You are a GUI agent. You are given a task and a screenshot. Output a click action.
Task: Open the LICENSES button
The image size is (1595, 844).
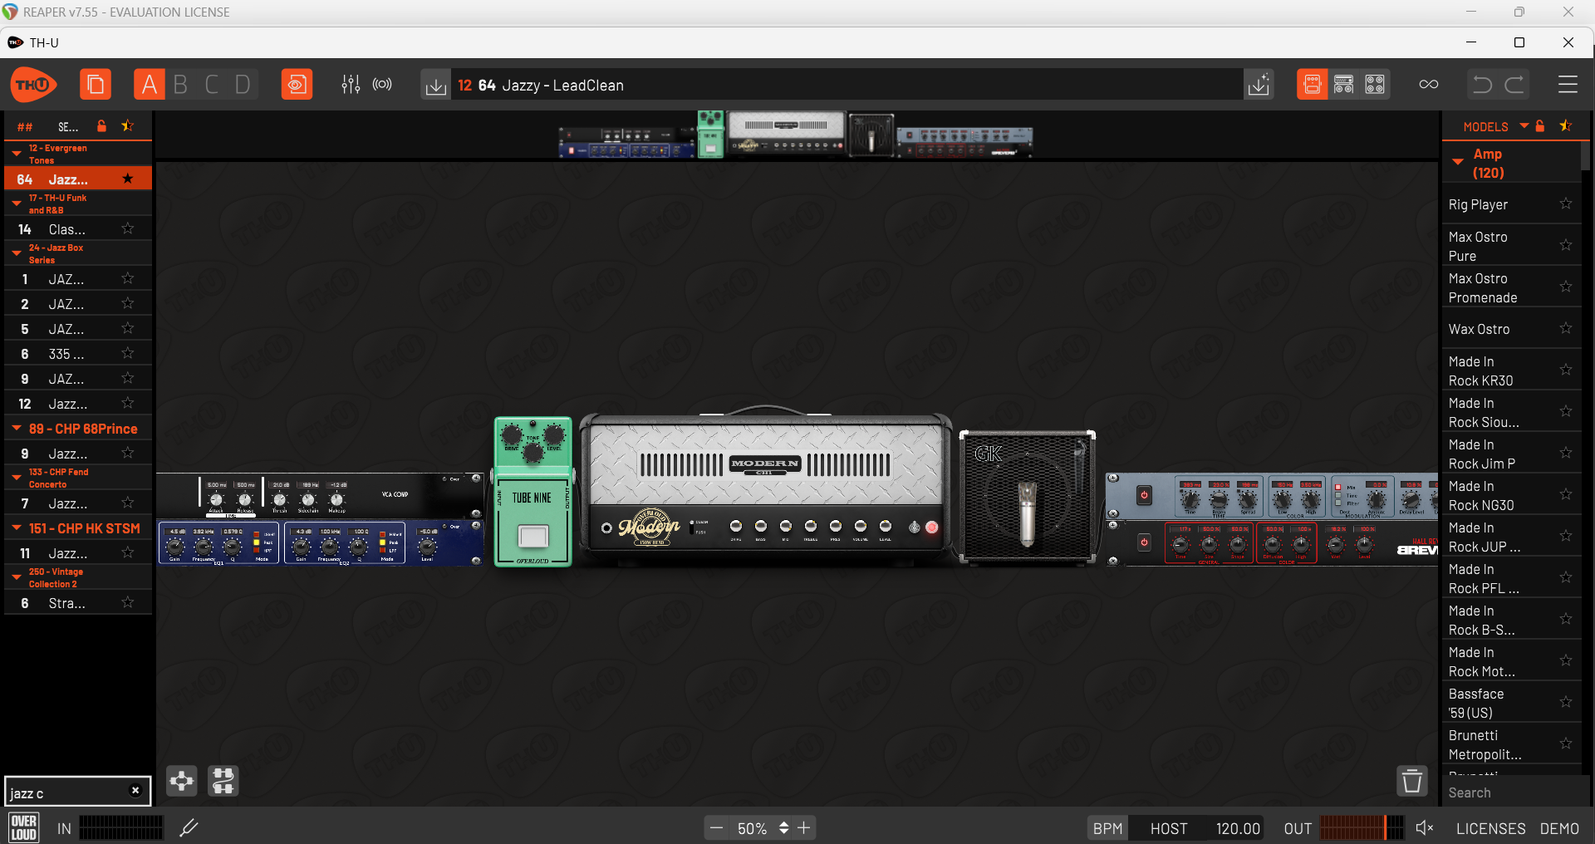click(1490, 828)
